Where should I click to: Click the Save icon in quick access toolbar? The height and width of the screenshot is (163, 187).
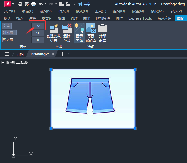20,4
